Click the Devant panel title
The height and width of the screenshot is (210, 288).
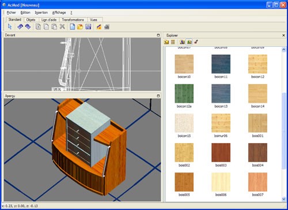(x=10, y=35)
